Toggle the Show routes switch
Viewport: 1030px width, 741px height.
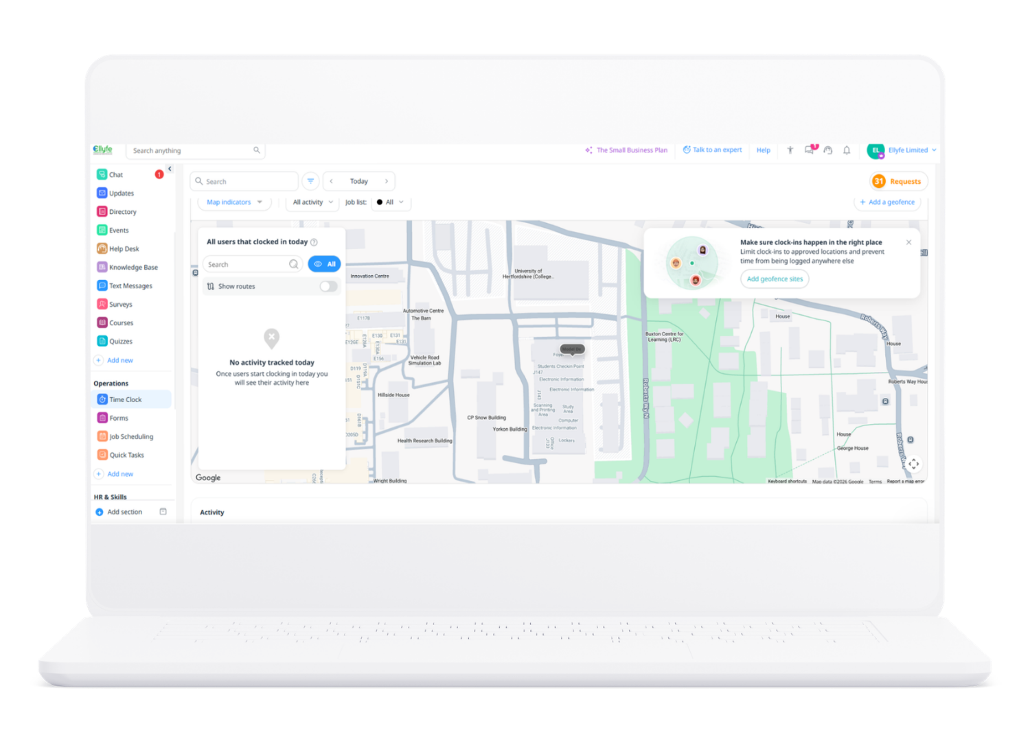click(x=328, y=286)
